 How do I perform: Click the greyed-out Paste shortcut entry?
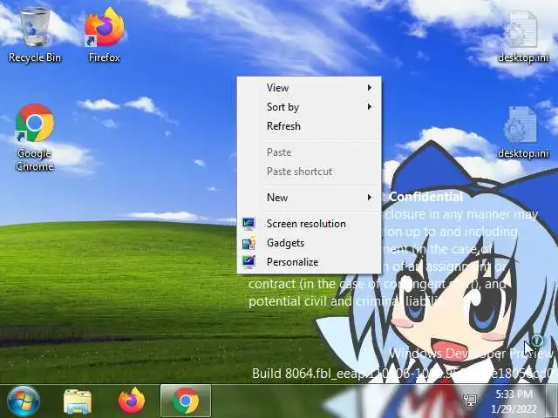pos(310,172)
